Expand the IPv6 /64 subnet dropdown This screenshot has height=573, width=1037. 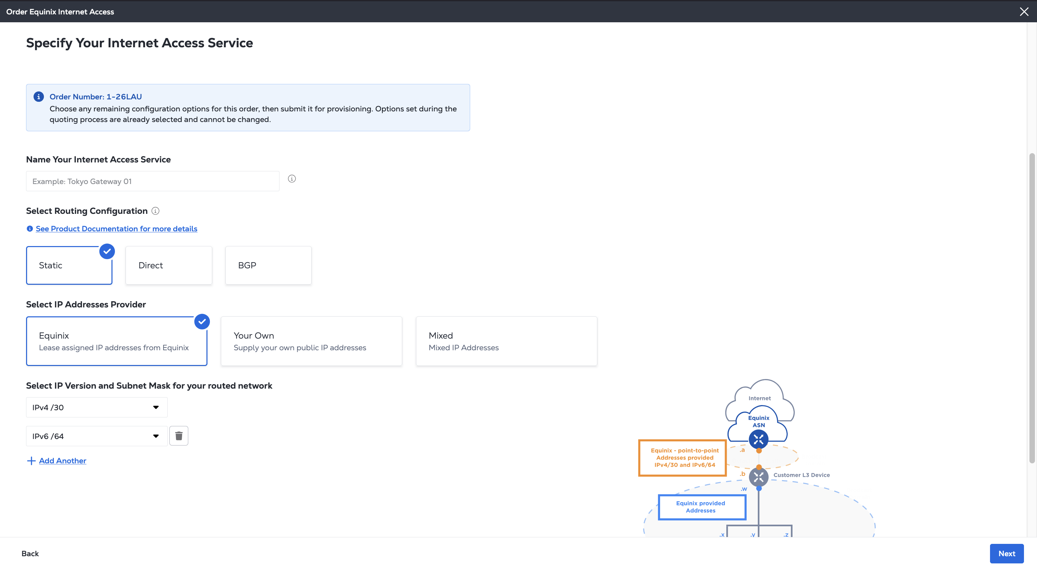tap(97, 436)
